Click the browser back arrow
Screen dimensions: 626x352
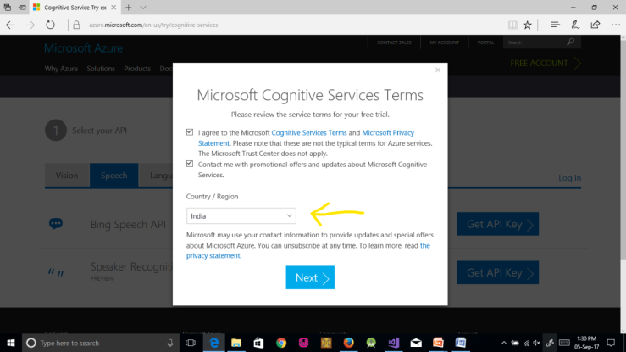pyautogui.click(x=11, y=25)
